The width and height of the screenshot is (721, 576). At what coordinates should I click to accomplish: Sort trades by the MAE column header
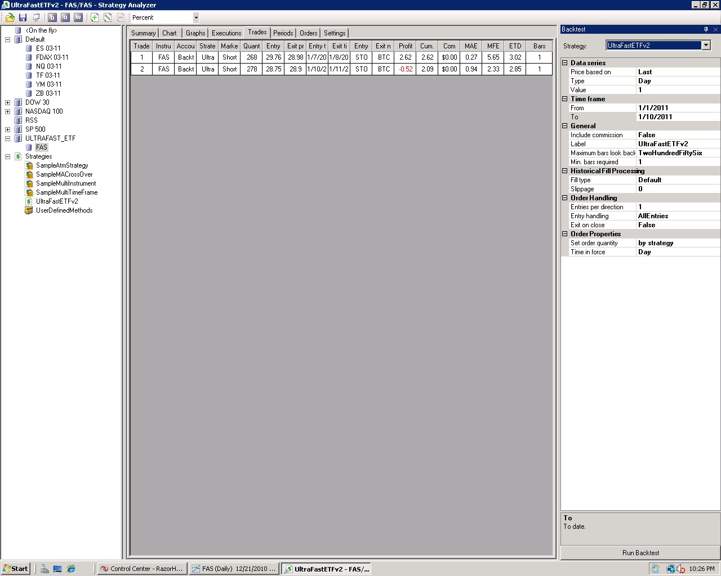pyautogui.click(x=471, y=46)
